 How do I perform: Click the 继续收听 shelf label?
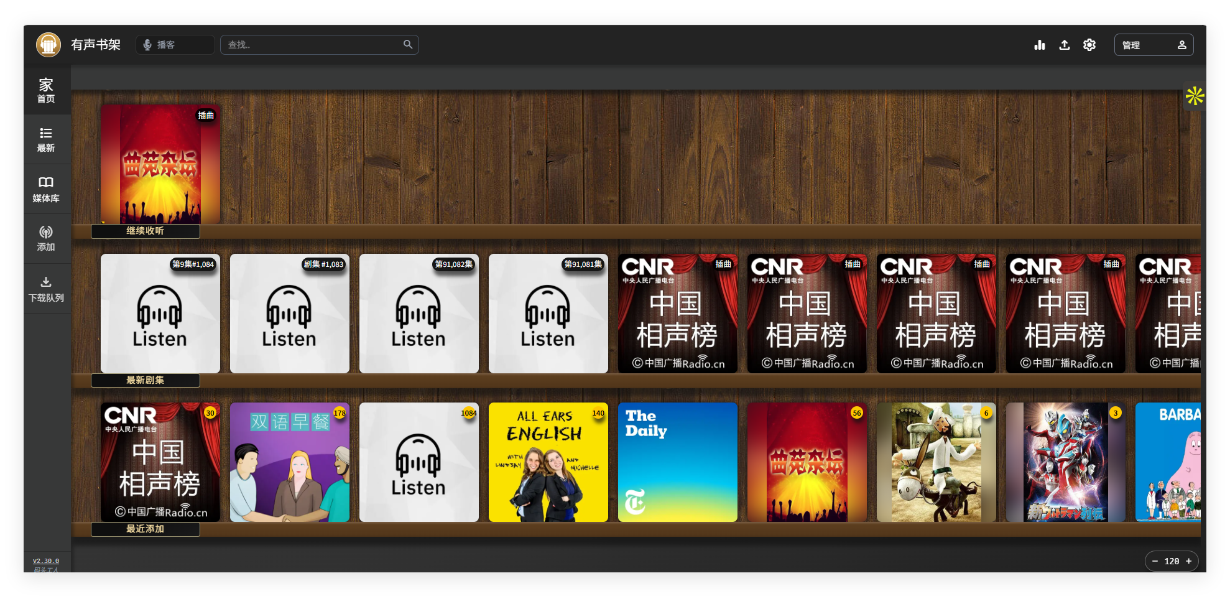146,231
